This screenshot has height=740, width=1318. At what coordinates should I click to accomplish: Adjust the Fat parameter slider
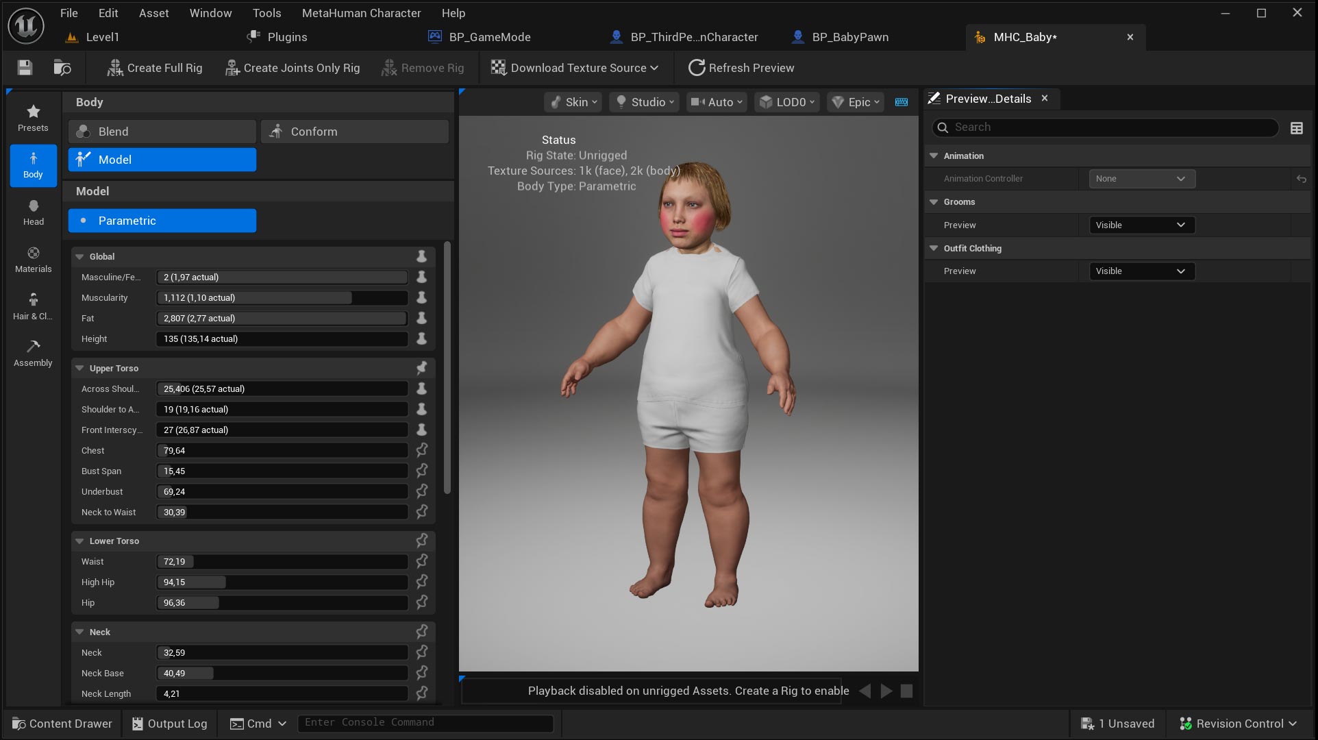pos(282,318)
